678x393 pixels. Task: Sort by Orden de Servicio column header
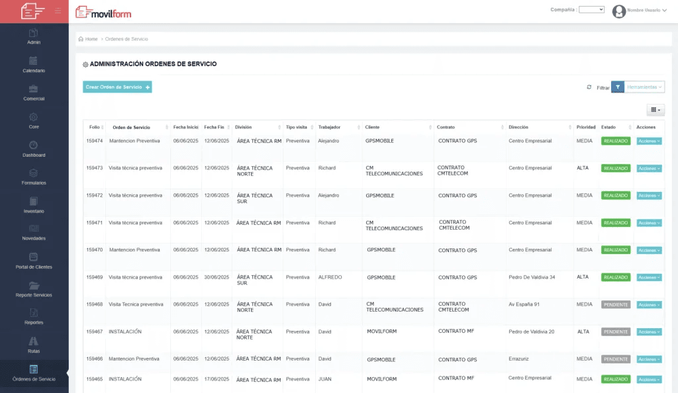[x=138, y=128]
